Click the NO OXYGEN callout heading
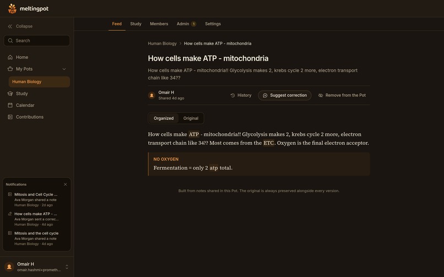The image size is (444, 277). point(166,159)
